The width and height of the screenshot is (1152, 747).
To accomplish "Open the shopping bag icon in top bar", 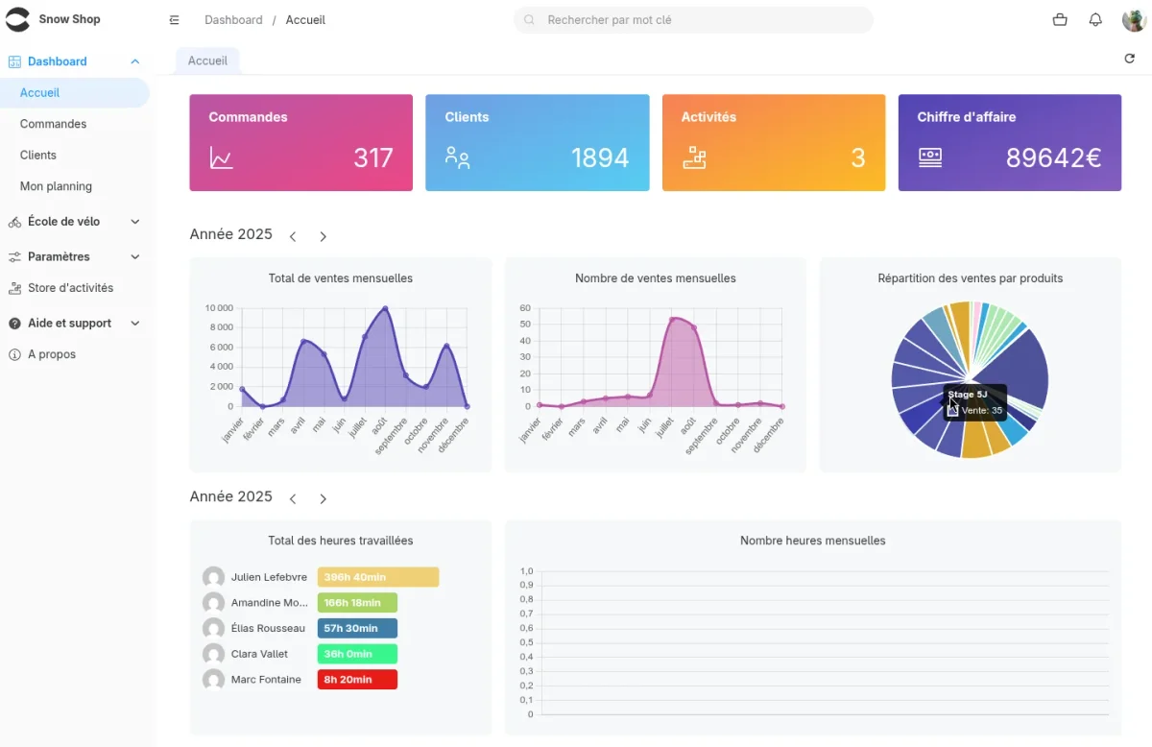I will coord(1059,19).
